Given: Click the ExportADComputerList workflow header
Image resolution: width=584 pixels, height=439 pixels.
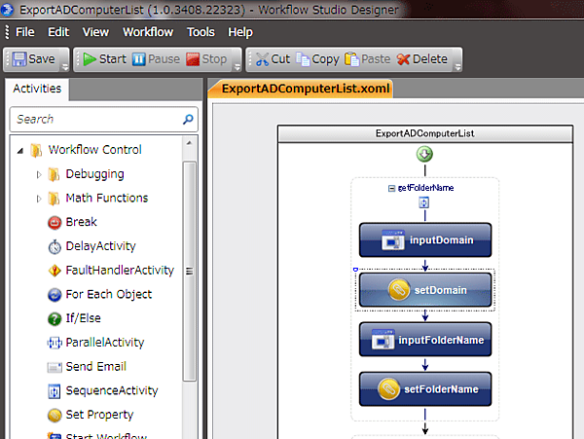Looking at the screenshot, I should (x=425, y=133).
